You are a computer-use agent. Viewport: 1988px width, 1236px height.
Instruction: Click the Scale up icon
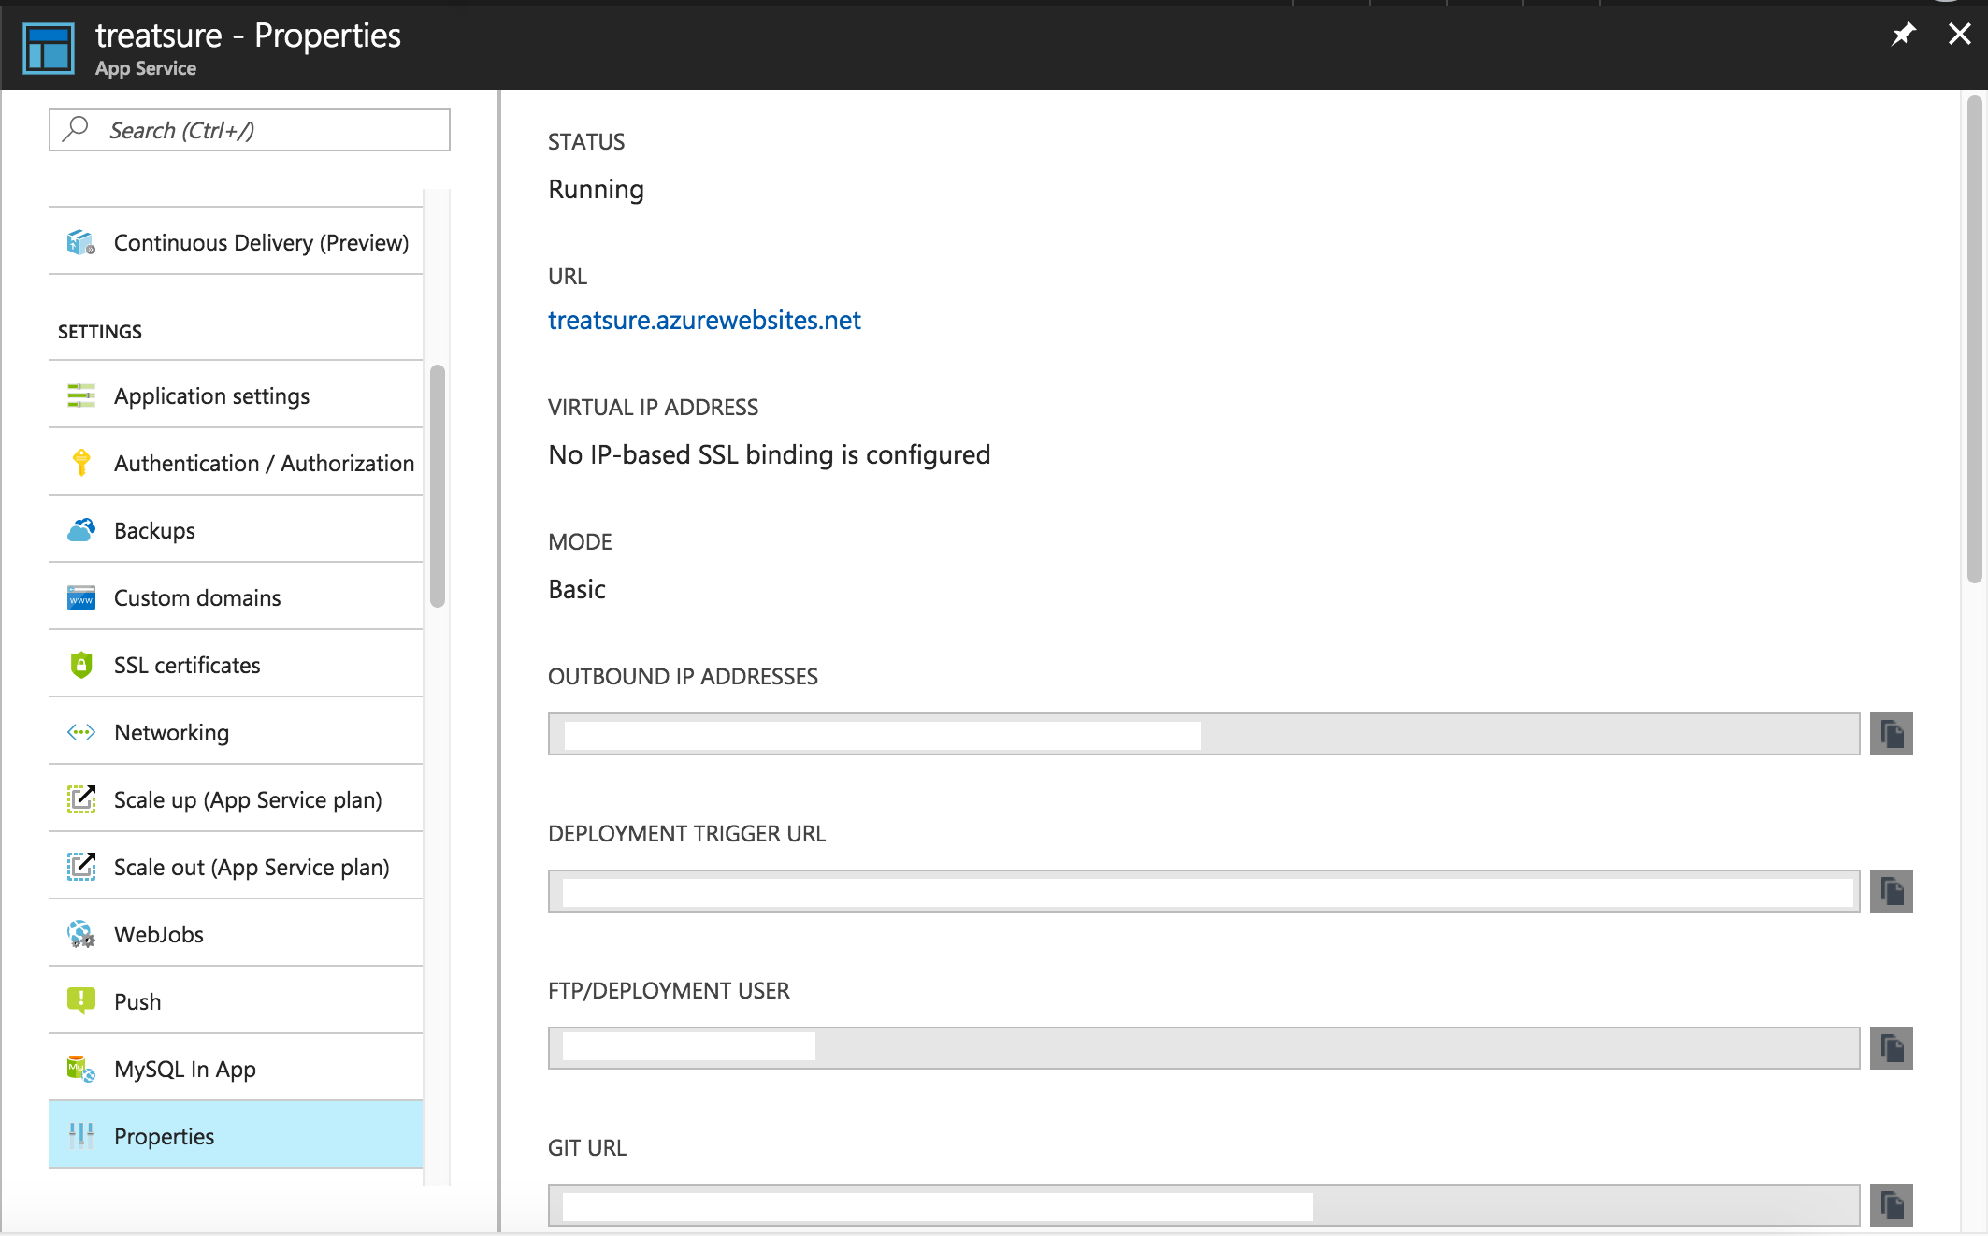click(81, 799)
